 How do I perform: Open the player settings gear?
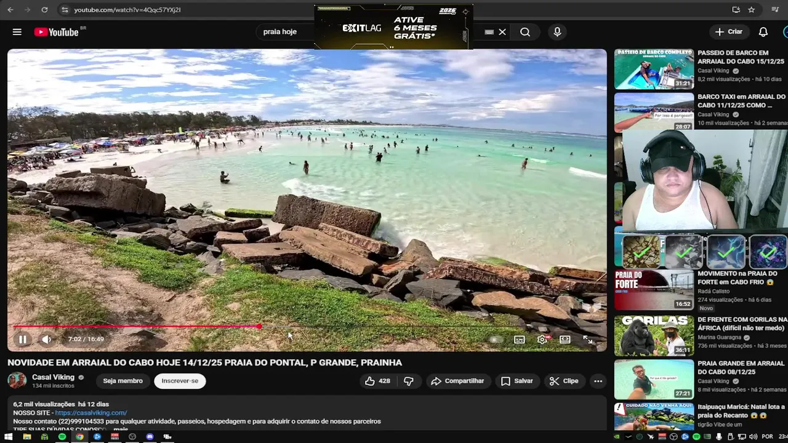coord(542,340)
